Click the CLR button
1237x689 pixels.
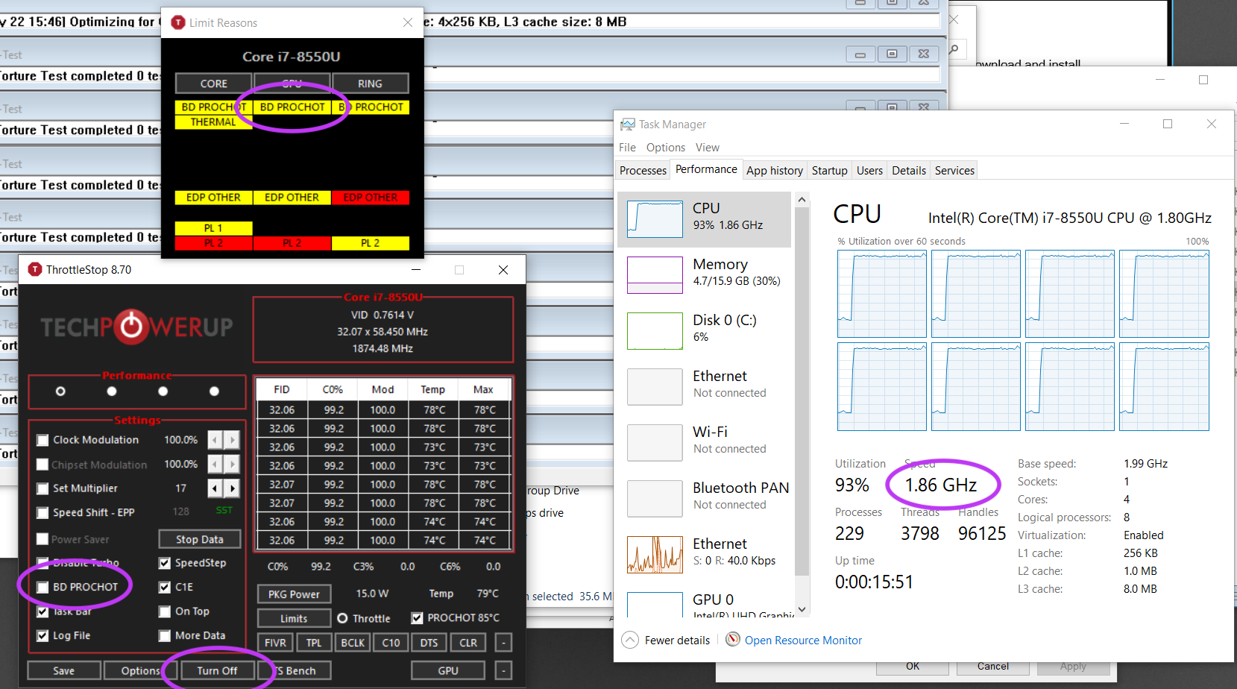(468, 643)
